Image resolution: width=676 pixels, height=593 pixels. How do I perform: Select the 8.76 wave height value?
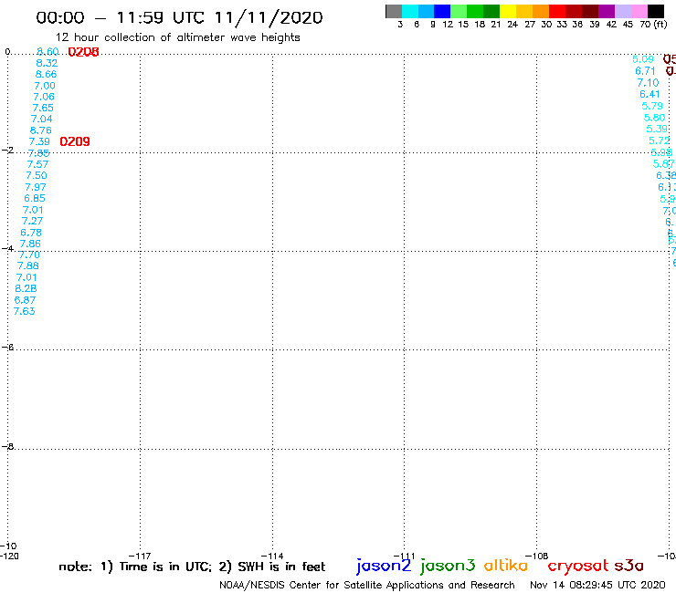[41, 130]
